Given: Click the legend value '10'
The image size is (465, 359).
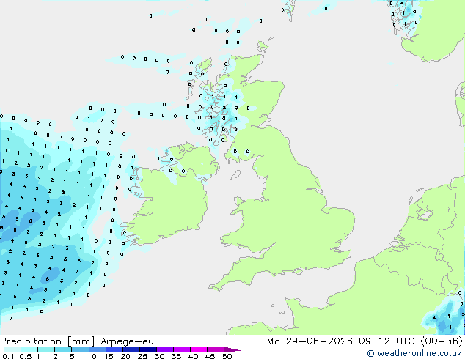Looking at the screenshot, I should (x=92, y=356).
